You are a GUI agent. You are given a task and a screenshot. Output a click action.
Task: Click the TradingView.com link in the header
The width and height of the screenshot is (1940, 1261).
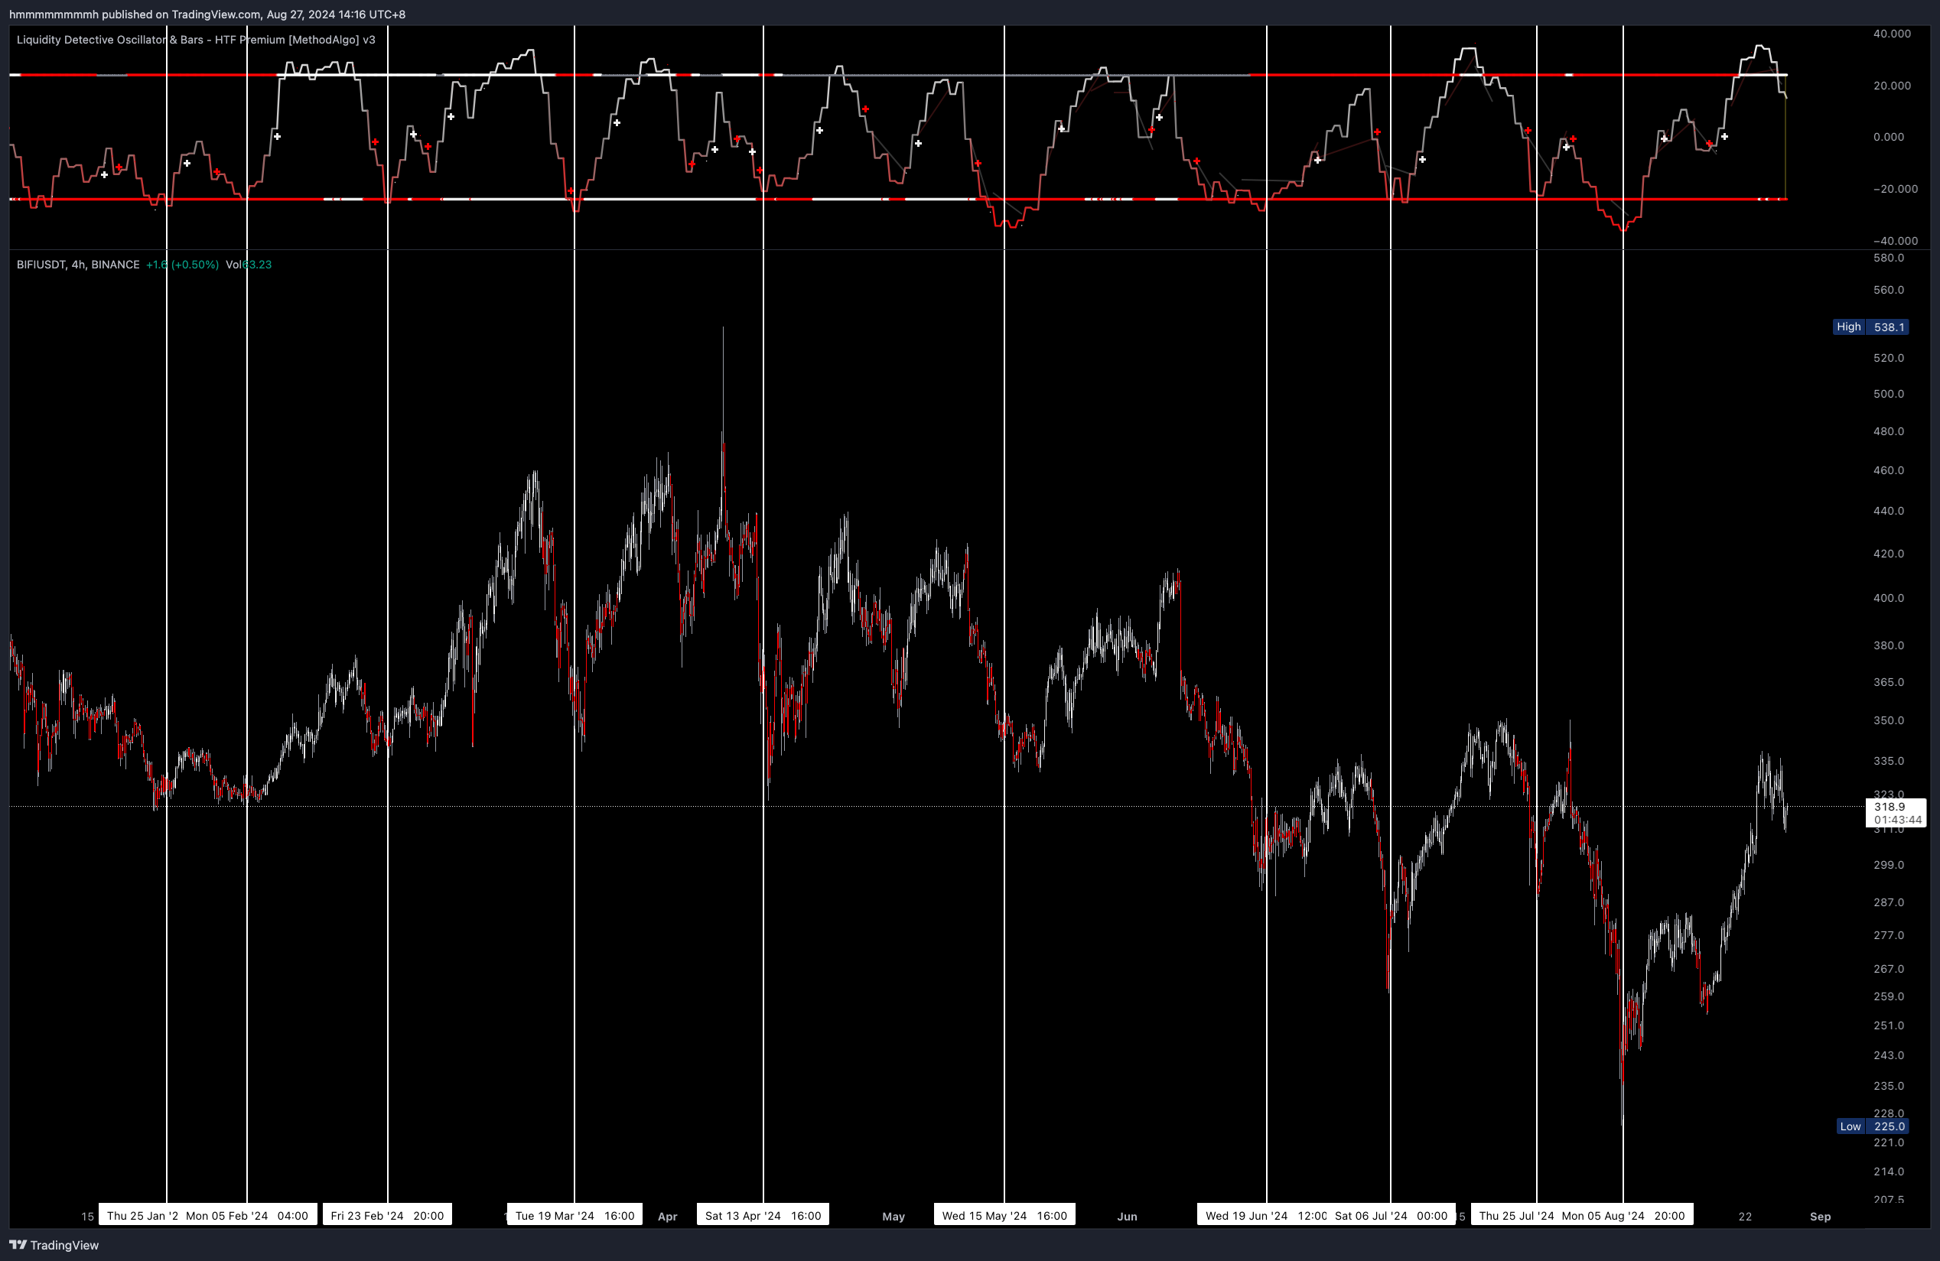coord(216,14)
